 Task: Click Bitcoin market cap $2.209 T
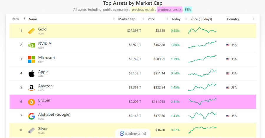[x=135, y=102]
